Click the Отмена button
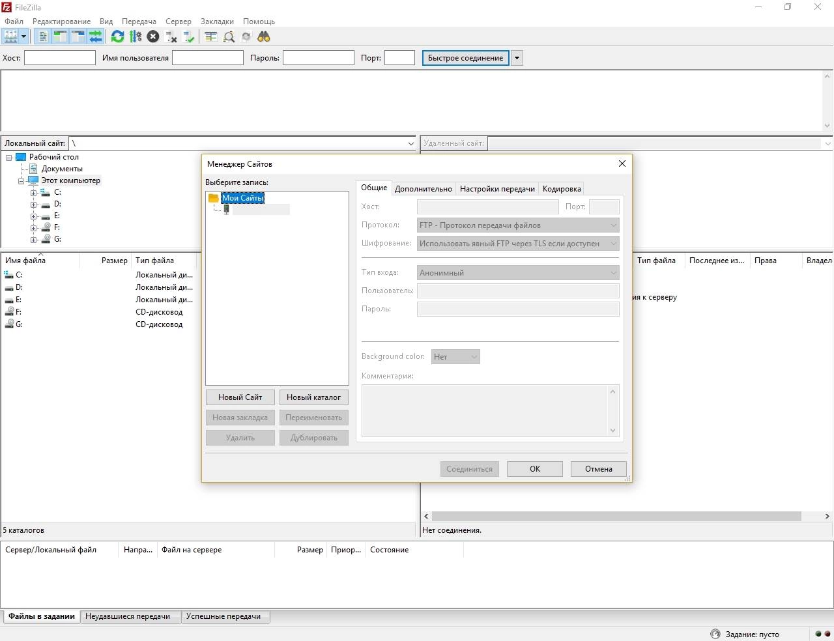The height and width of the screenshot is (641, 834). tap(599, 469)
